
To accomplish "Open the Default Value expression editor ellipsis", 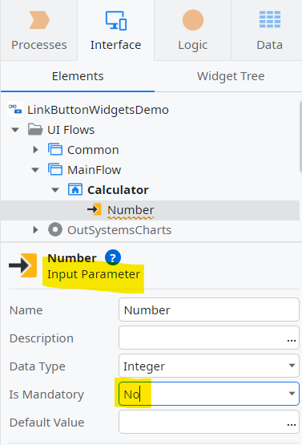I will [292, 424].
